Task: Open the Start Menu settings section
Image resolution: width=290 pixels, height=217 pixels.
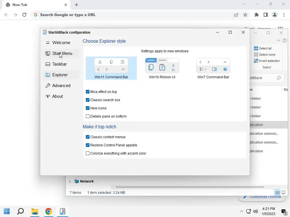Action: coord(61,53)
